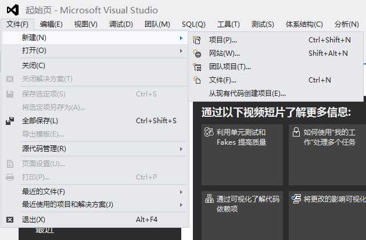The height and width of the screenshot is (240, 366).
Task: Expand 最近使用的项目和解决方案(J) submenu arrow
Action: click(181, 205)
